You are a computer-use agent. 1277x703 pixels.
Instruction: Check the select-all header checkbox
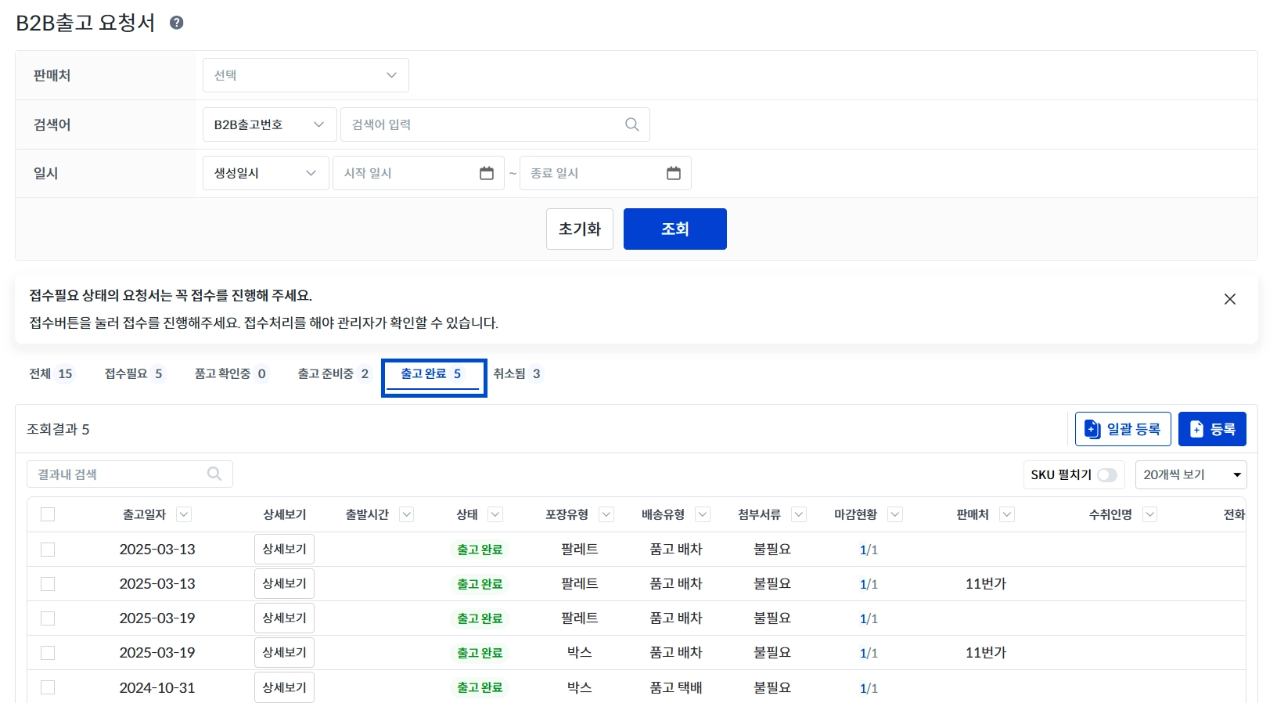pos(48,514)
